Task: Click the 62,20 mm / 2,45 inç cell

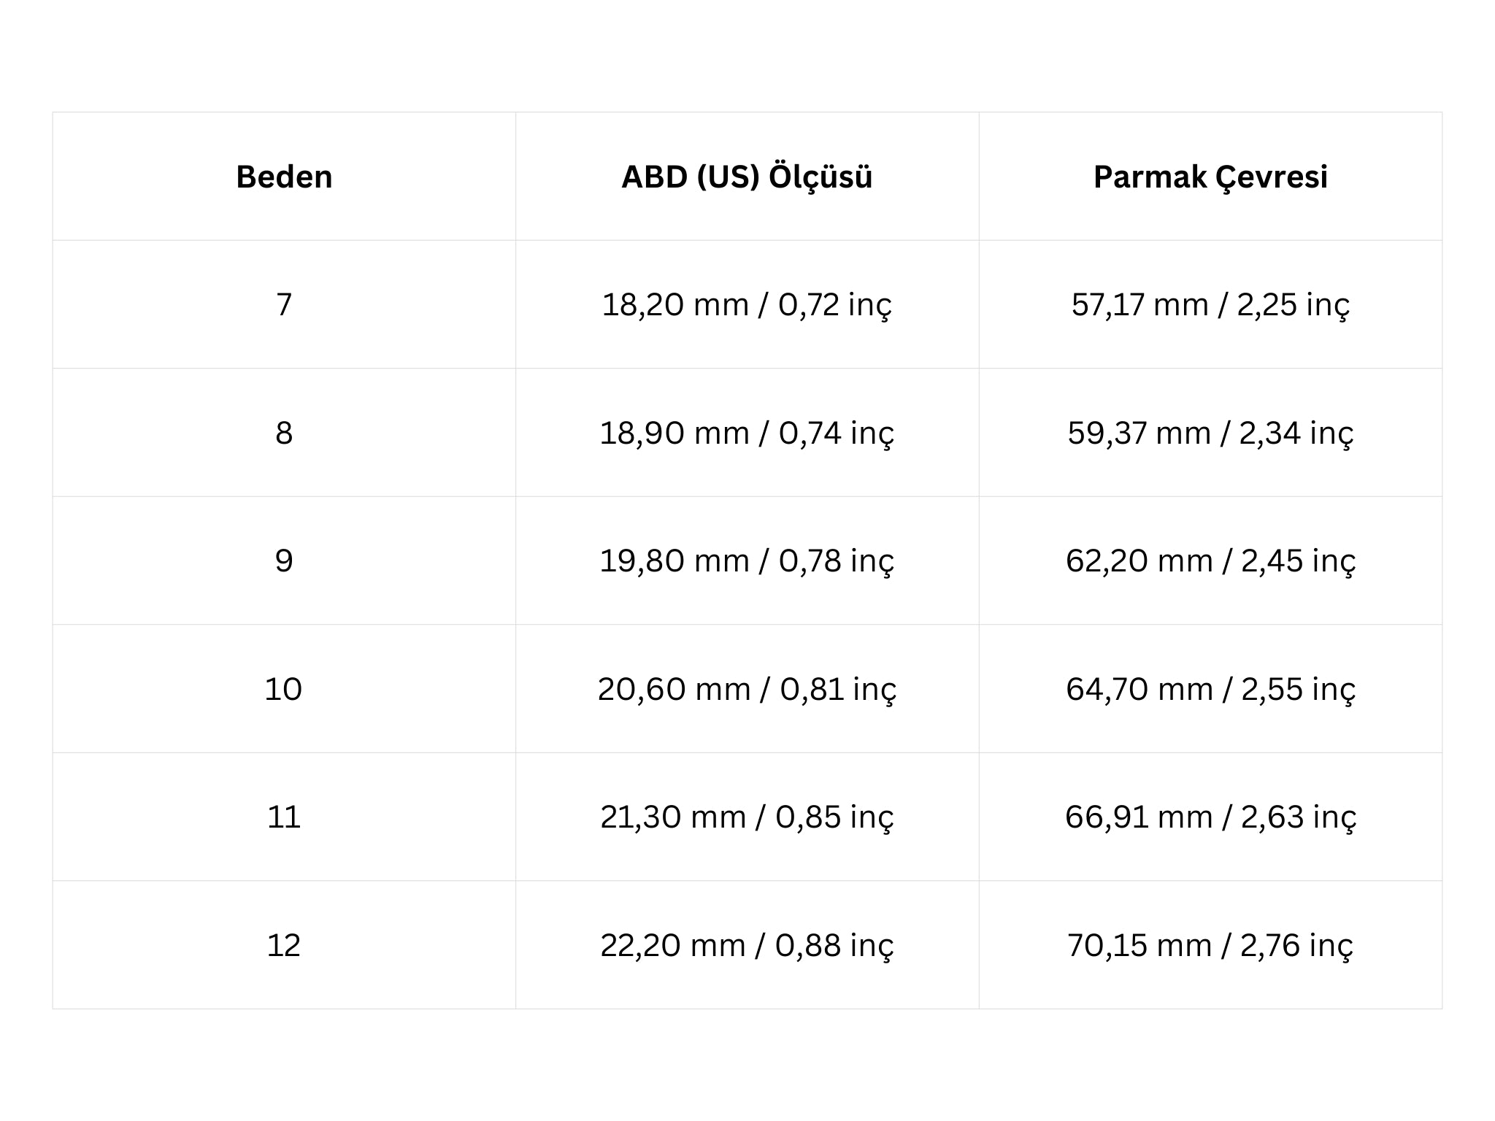Action: coord(1210,561)
